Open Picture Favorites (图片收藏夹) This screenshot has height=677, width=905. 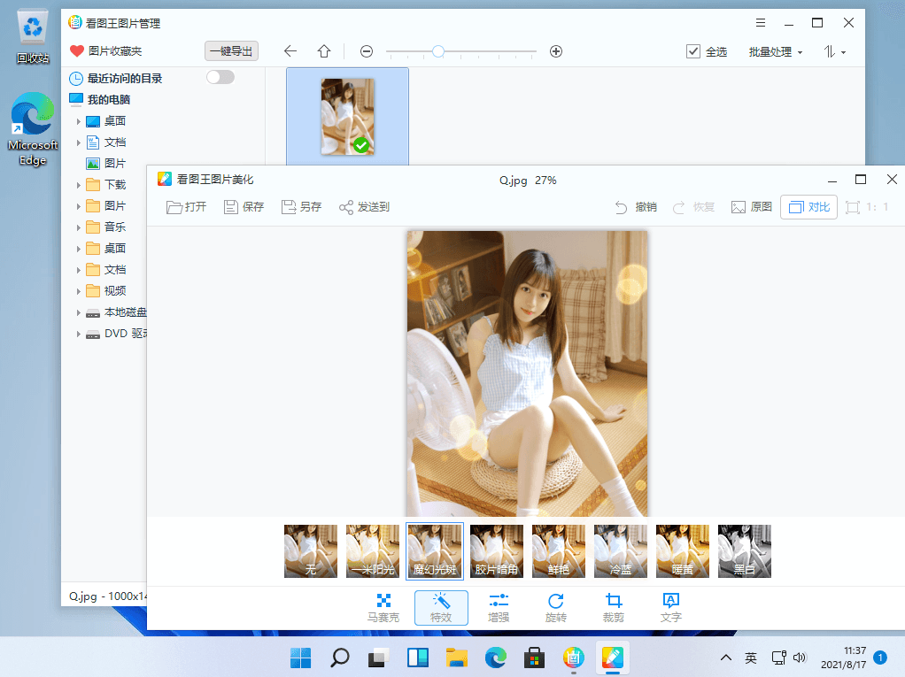click(x=105, y=50)
